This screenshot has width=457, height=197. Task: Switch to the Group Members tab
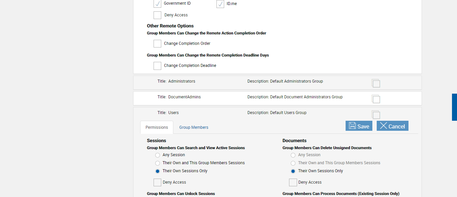194,127
